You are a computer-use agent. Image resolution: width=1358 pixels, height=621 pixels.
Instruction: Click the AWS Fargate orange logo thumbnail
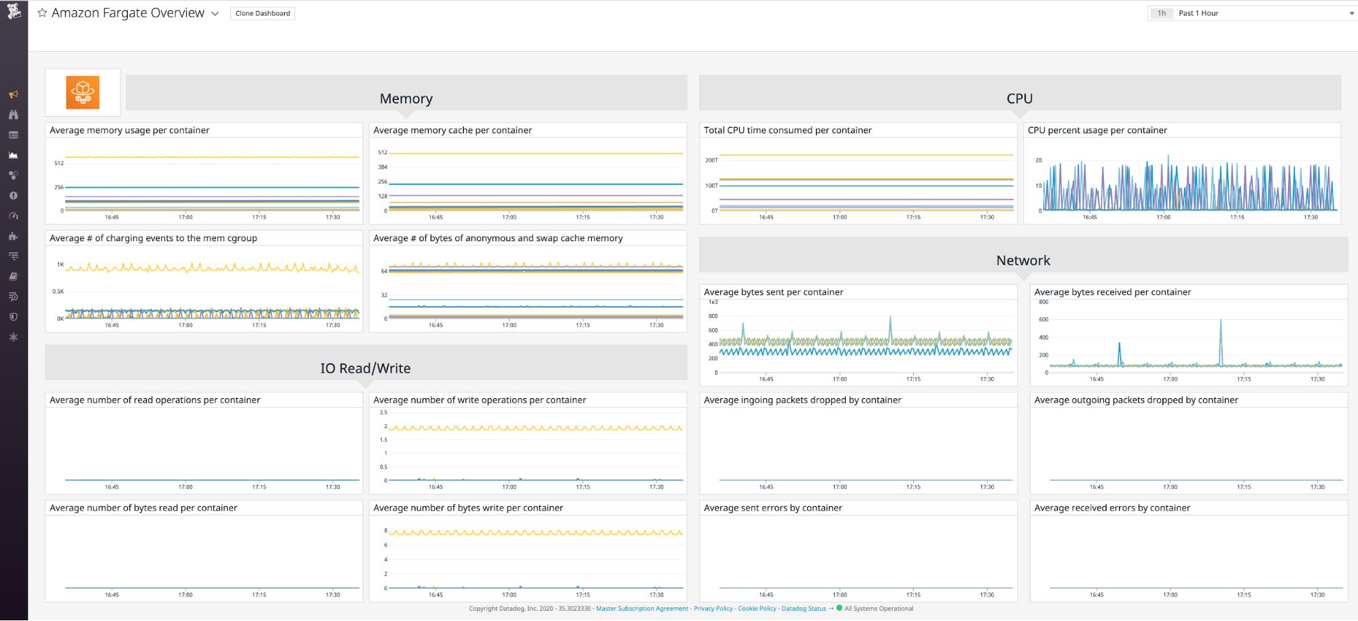[x=82, y=92]
